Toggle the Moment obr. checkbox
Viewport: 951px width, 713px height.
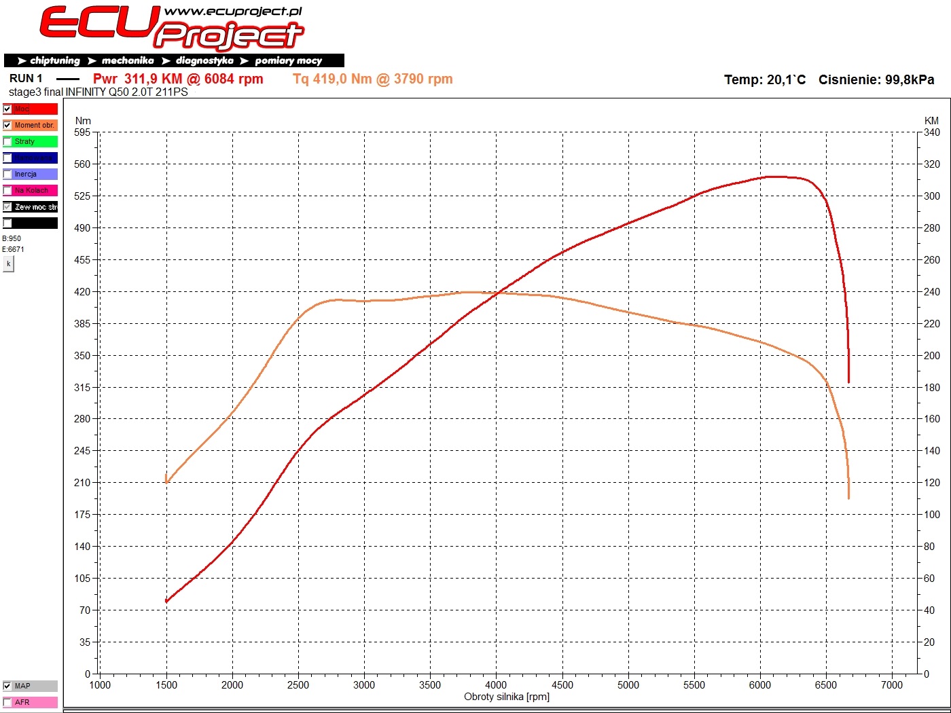point(7,125)
